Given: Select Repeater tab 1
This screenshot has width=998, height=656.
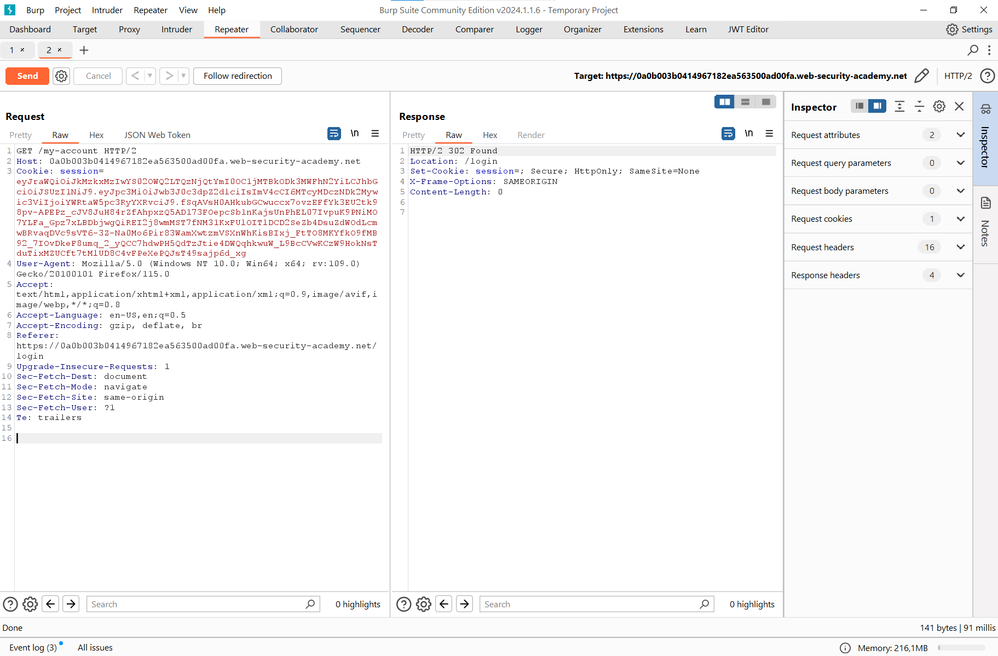Looking at the screenshot, I should click(x=11, y=50).
